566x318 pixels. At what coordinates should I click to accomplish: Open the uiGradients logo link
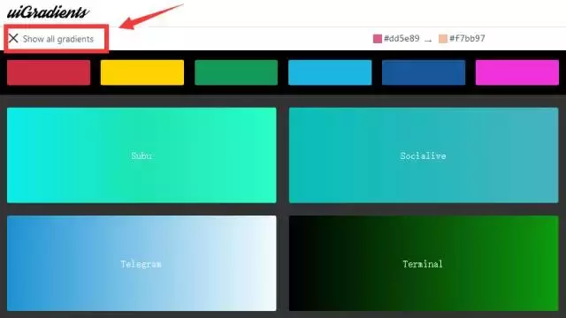48,11
